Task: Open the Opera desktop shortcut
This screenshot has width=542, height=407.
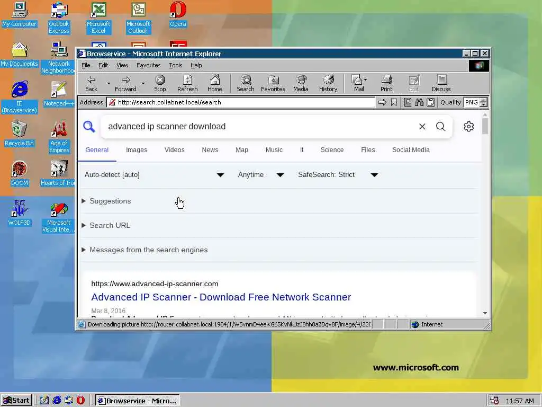Action: [178, 14]
